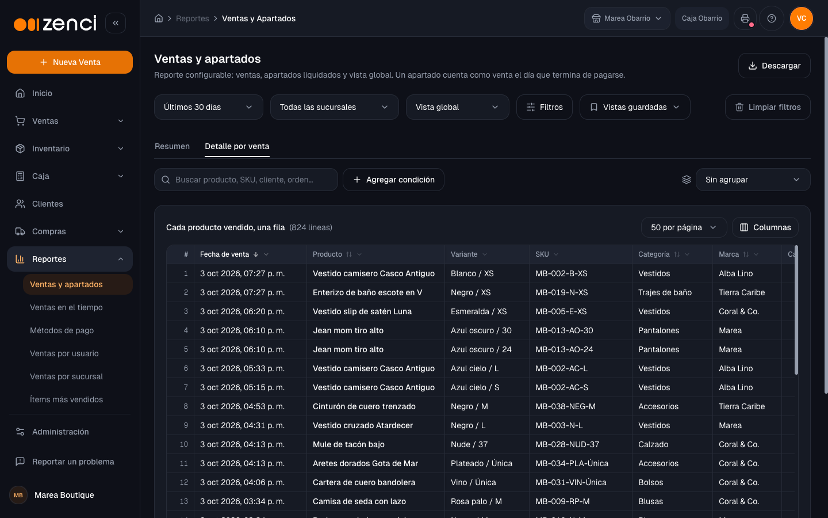Open the Últimos 30 días date dropdown

pos(209,107)
